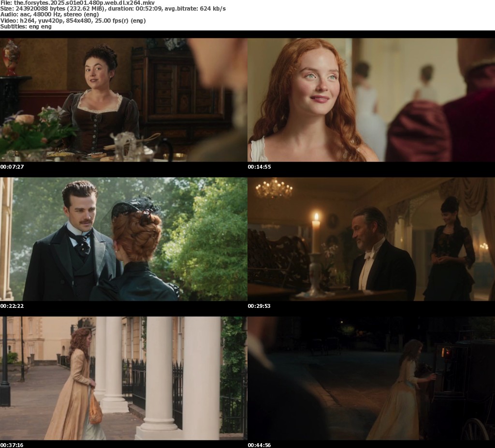Open the night carriage scene thumbnail

[371, 378]
